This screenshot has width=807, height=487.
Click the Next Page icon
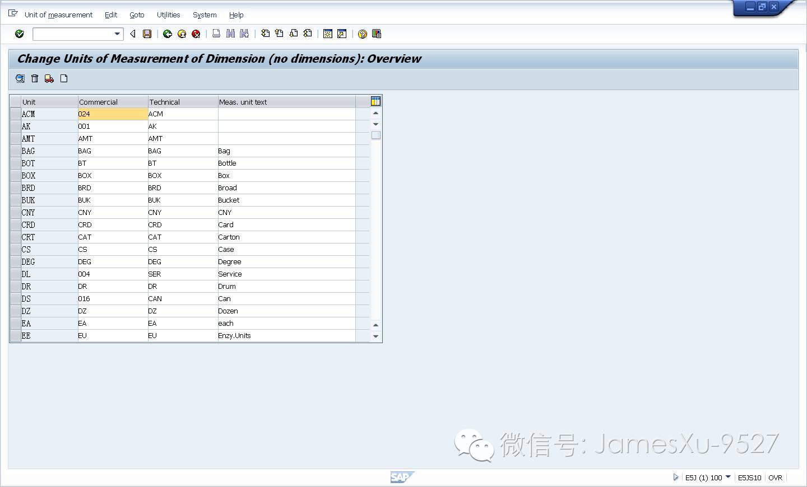tap(294, 34)
